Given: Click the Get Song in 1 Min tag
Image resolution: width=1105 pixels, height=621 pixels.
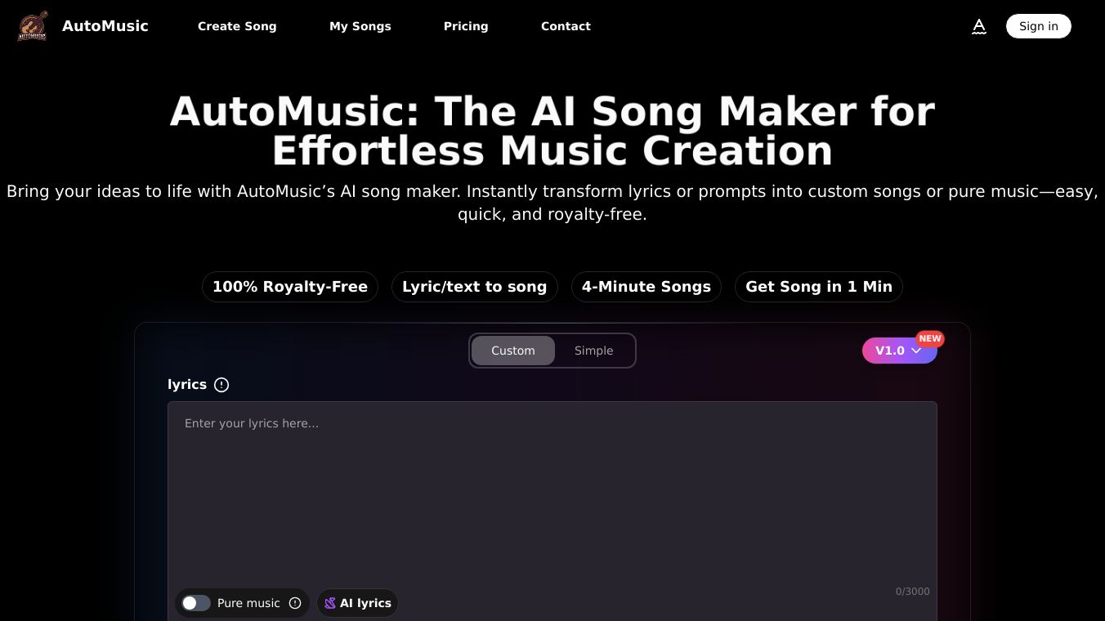Looking at the screenshot, I should tap(819, 287).
